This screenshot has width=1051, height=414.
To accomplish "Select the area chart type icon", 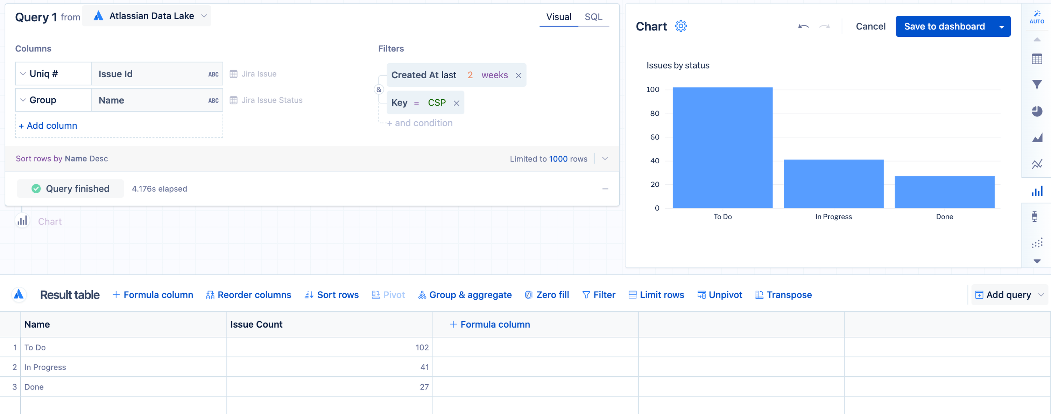I will tap(1037, 137).
